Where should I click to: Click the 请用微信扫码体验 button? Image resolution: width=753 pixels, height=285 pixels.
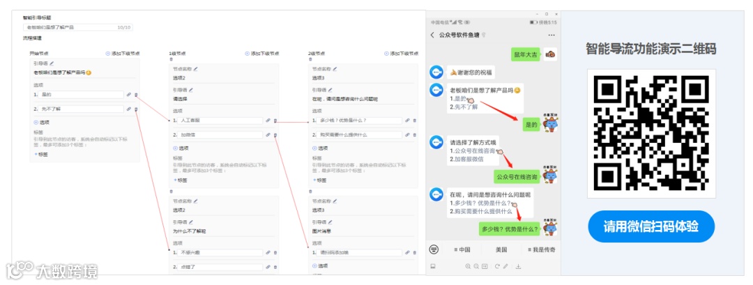coord(651,226)
